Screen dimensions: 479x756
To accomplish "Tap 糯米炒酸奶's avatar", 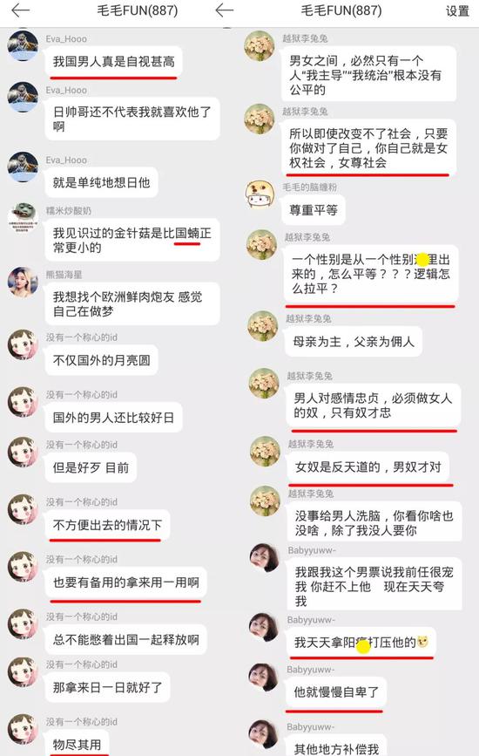I will [23, 217].
